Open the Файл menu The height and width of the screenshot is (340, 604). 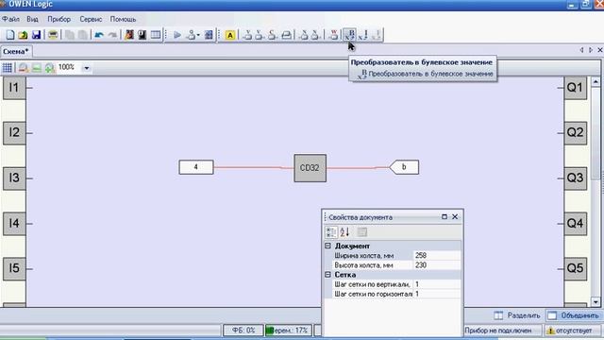(10, 19)
